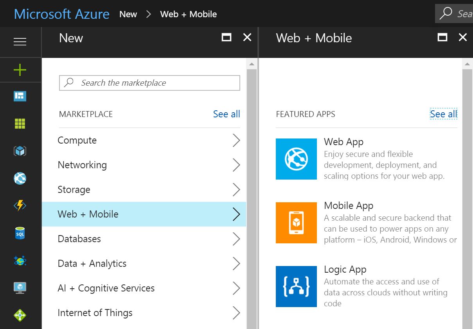Image resolution: width=473 pixels, height=329 pixels.
Task: Click the green plus New resource icon
Action: pos(20,70)
